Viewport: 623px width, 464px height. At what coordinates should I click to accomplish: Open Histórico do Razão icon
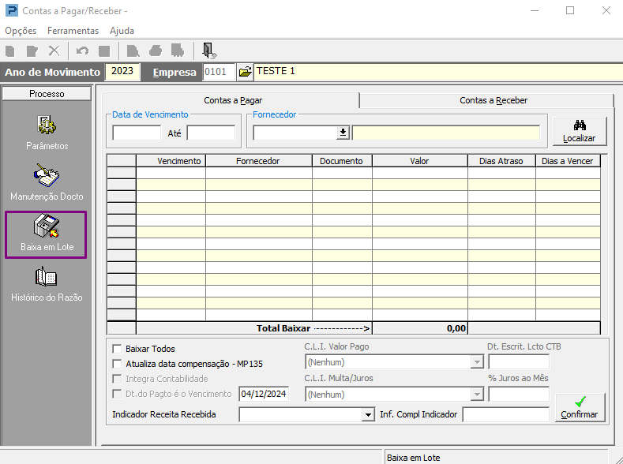47,284
